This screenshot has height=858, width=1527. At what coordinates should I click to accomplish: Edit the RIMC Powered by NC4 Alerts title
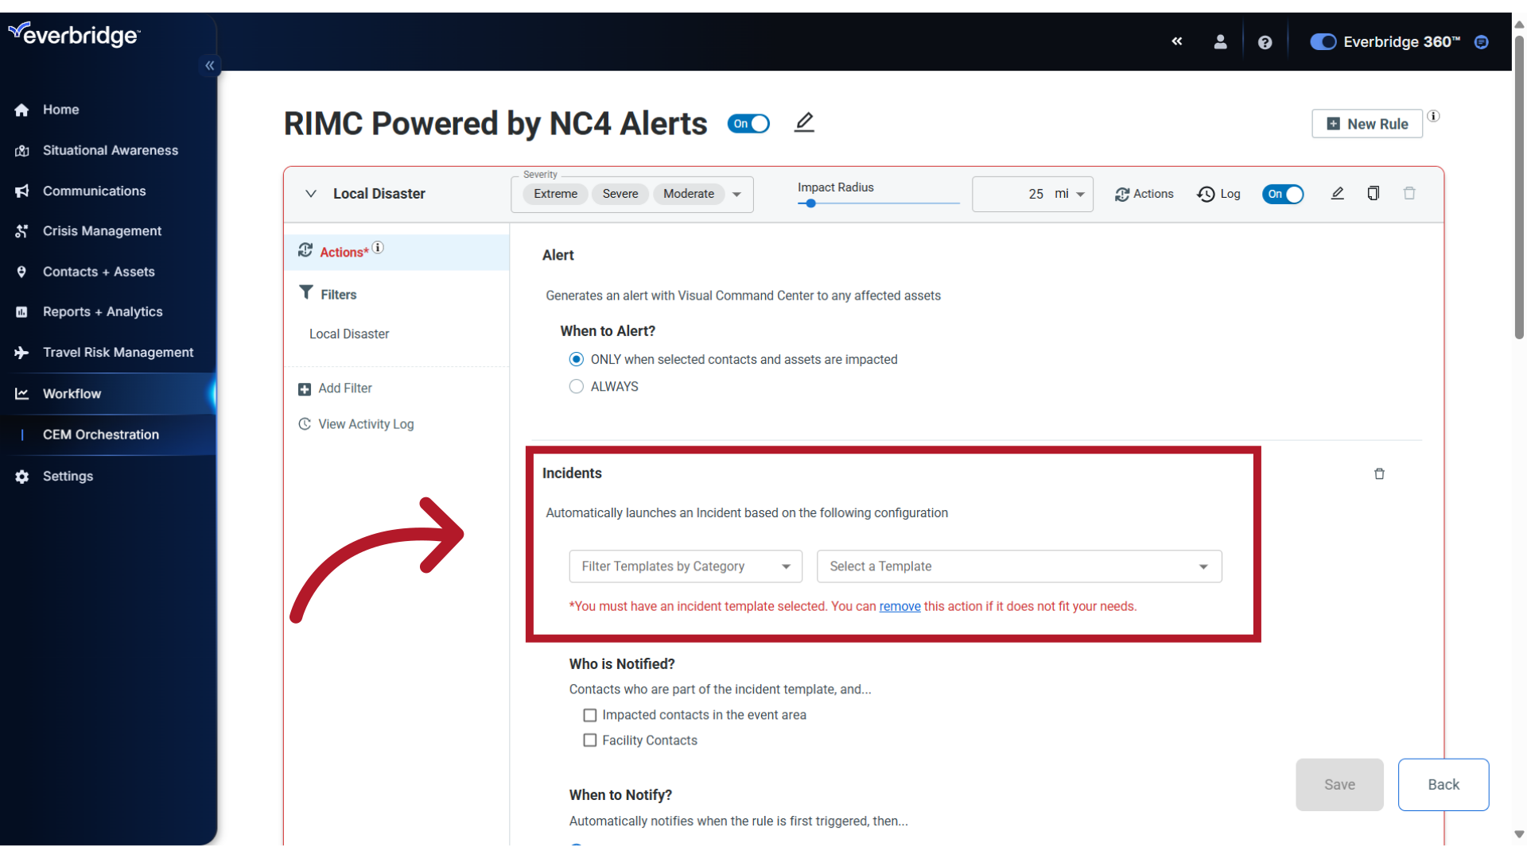(x=805, y=122)
